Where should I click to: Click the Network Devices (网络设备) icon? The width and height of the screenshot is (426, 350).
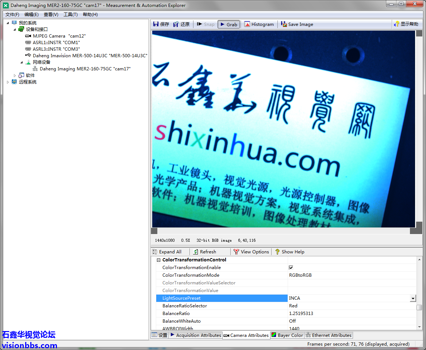28,62
